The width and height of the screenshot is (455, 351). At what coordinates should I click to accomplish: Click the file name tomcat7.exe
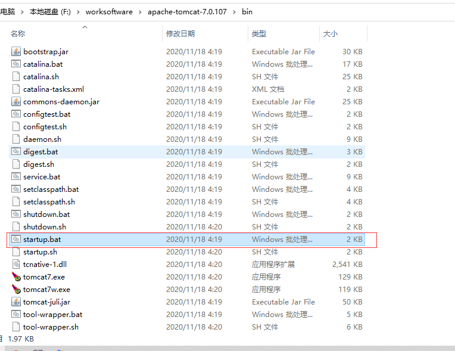(x=44, y=277)
